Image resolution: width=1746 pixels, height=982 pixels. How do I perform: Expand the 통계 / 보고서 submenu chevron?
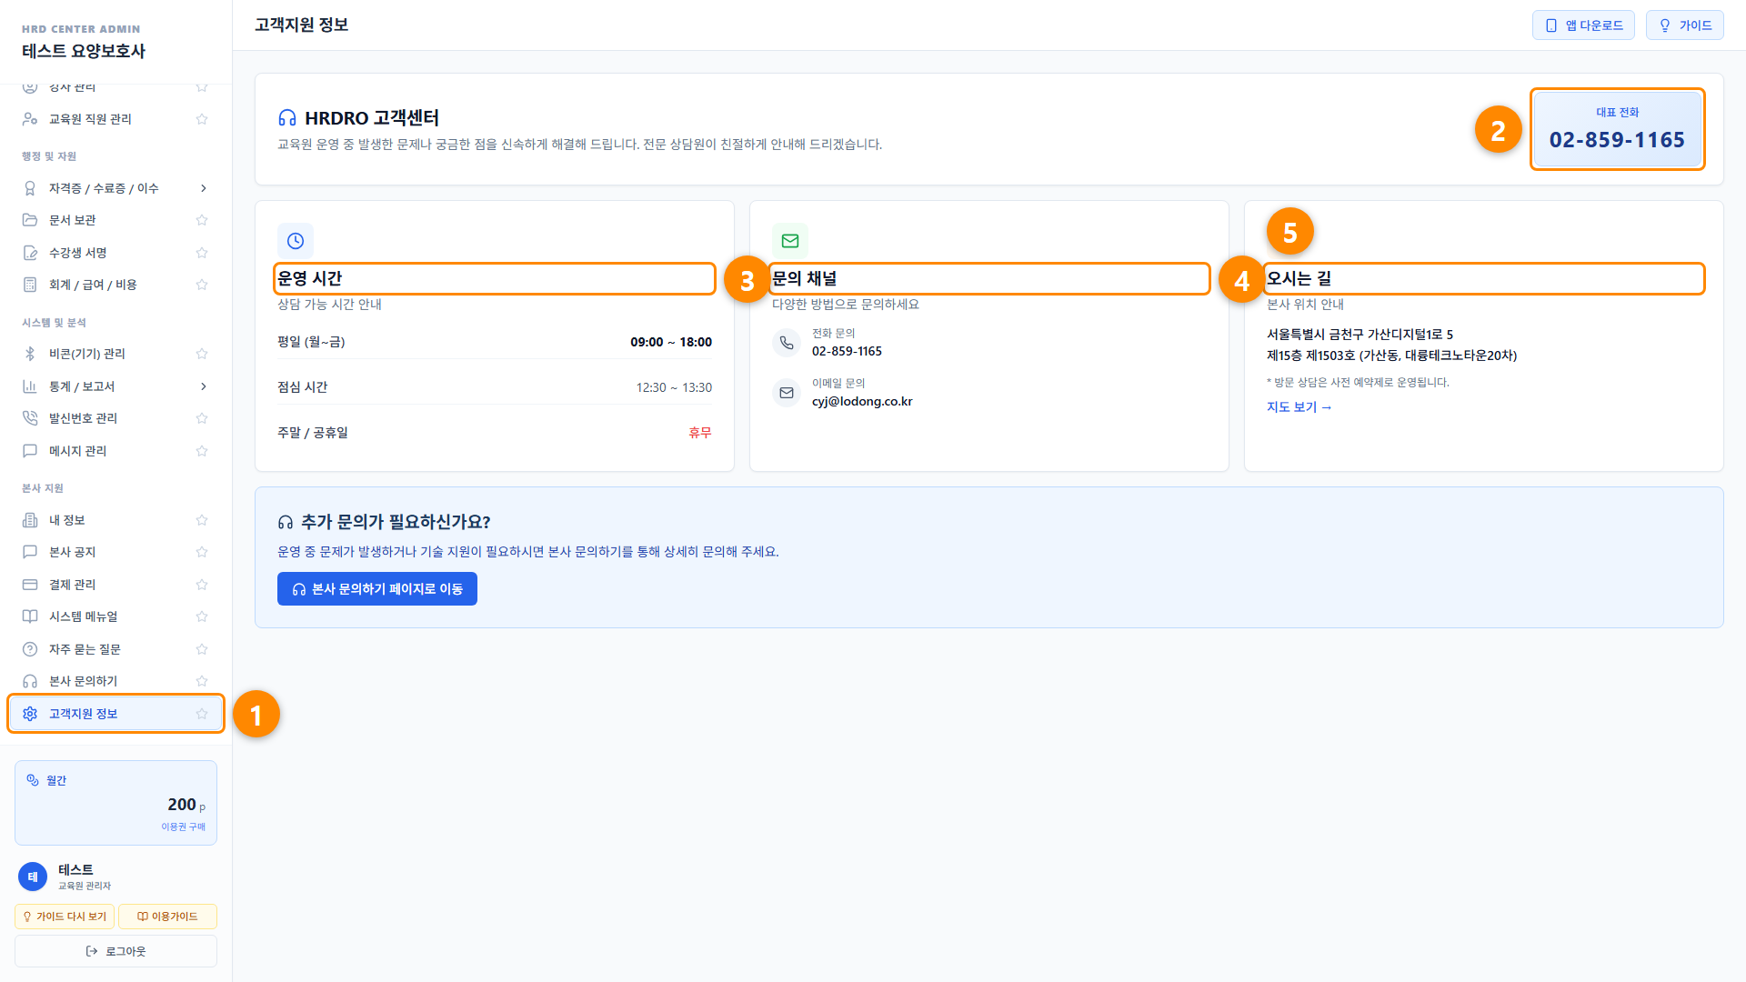[203, 386]
